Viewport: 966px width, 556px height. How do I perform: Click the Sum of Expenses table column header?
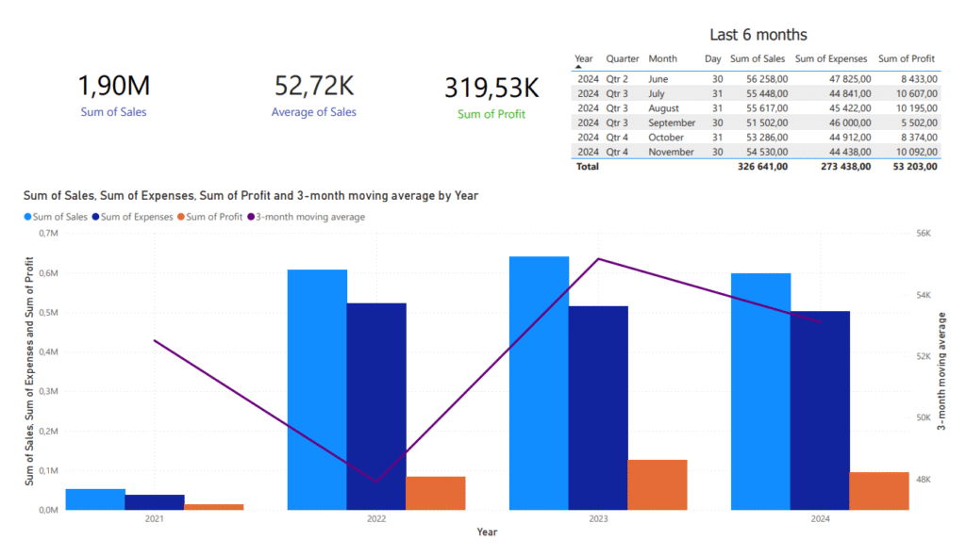click(x=830, y=58)
